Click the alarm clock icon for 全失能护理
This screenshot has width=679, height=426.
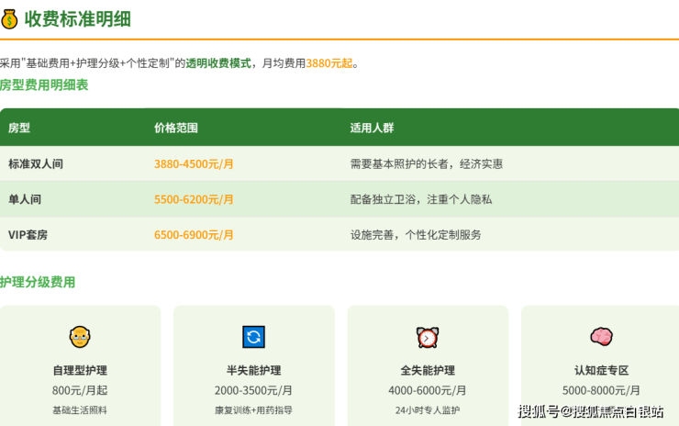tap(427, 337)
